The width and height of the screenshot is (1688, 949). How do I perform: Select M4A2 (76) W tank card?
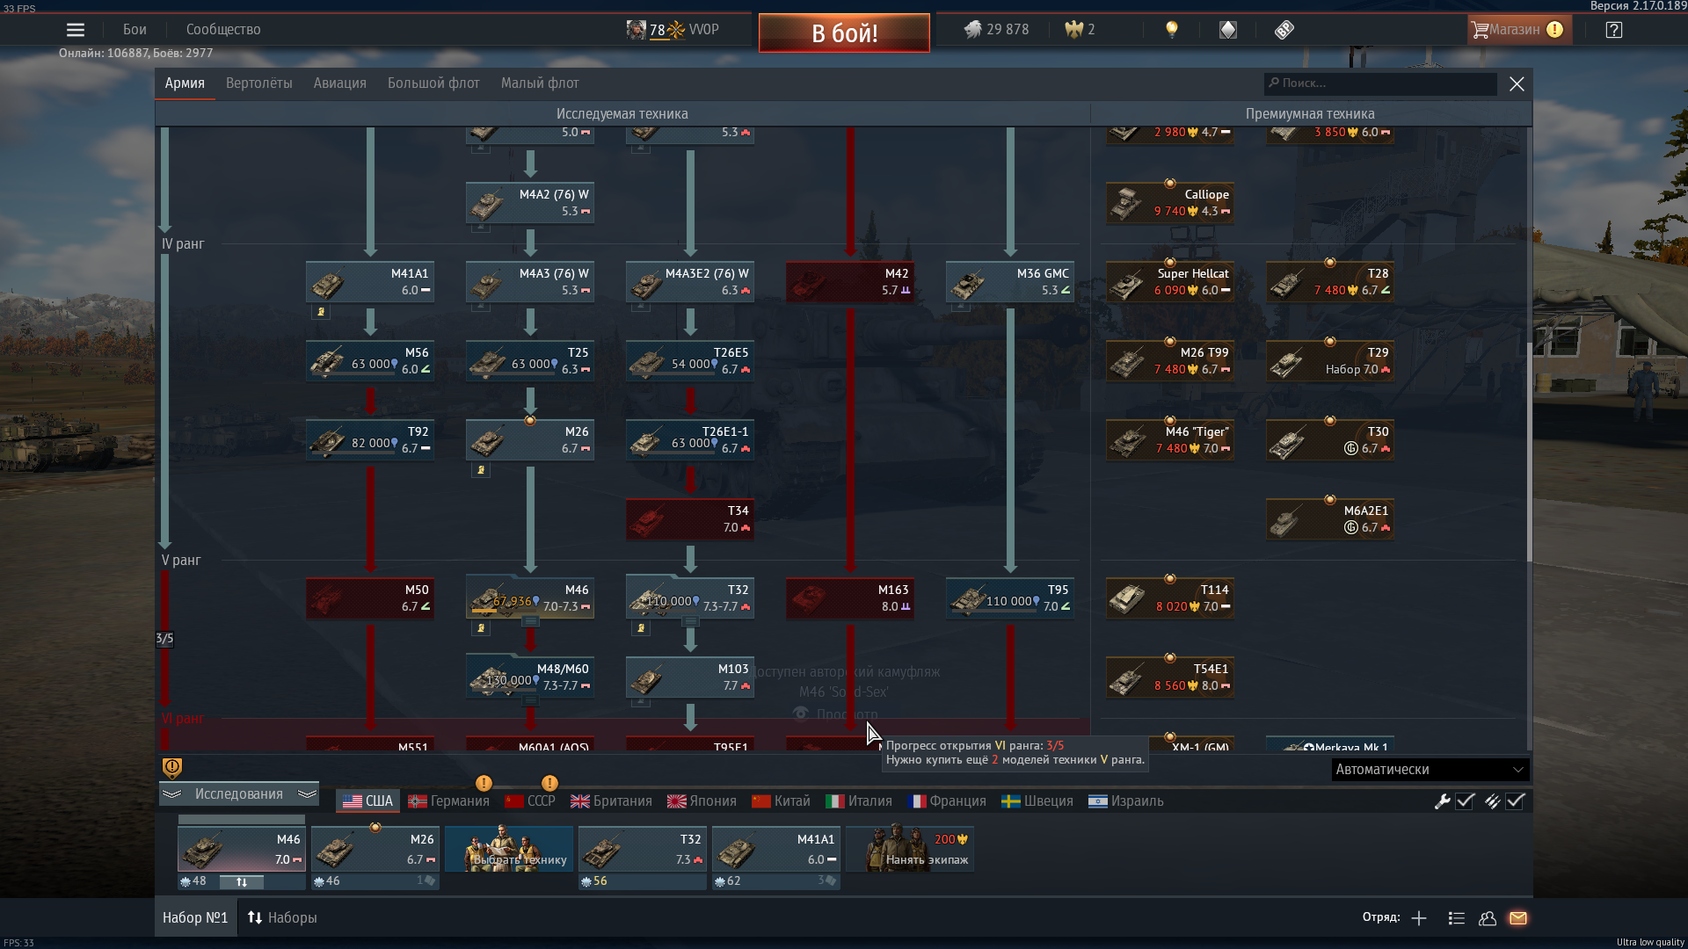(x=530, y=203)
